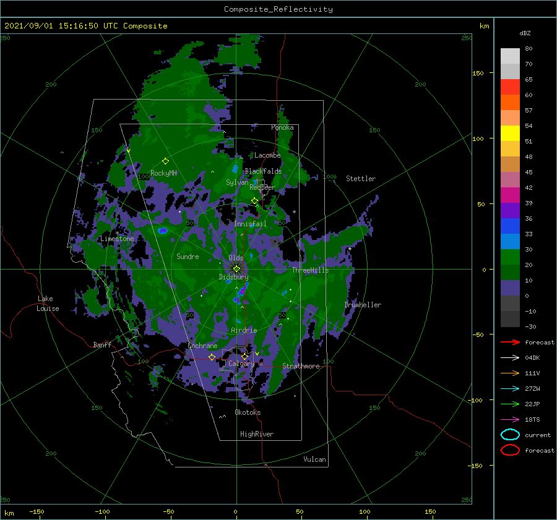
Task: Click the yellow radar site marker near Olds
Action: click(236, 269)
